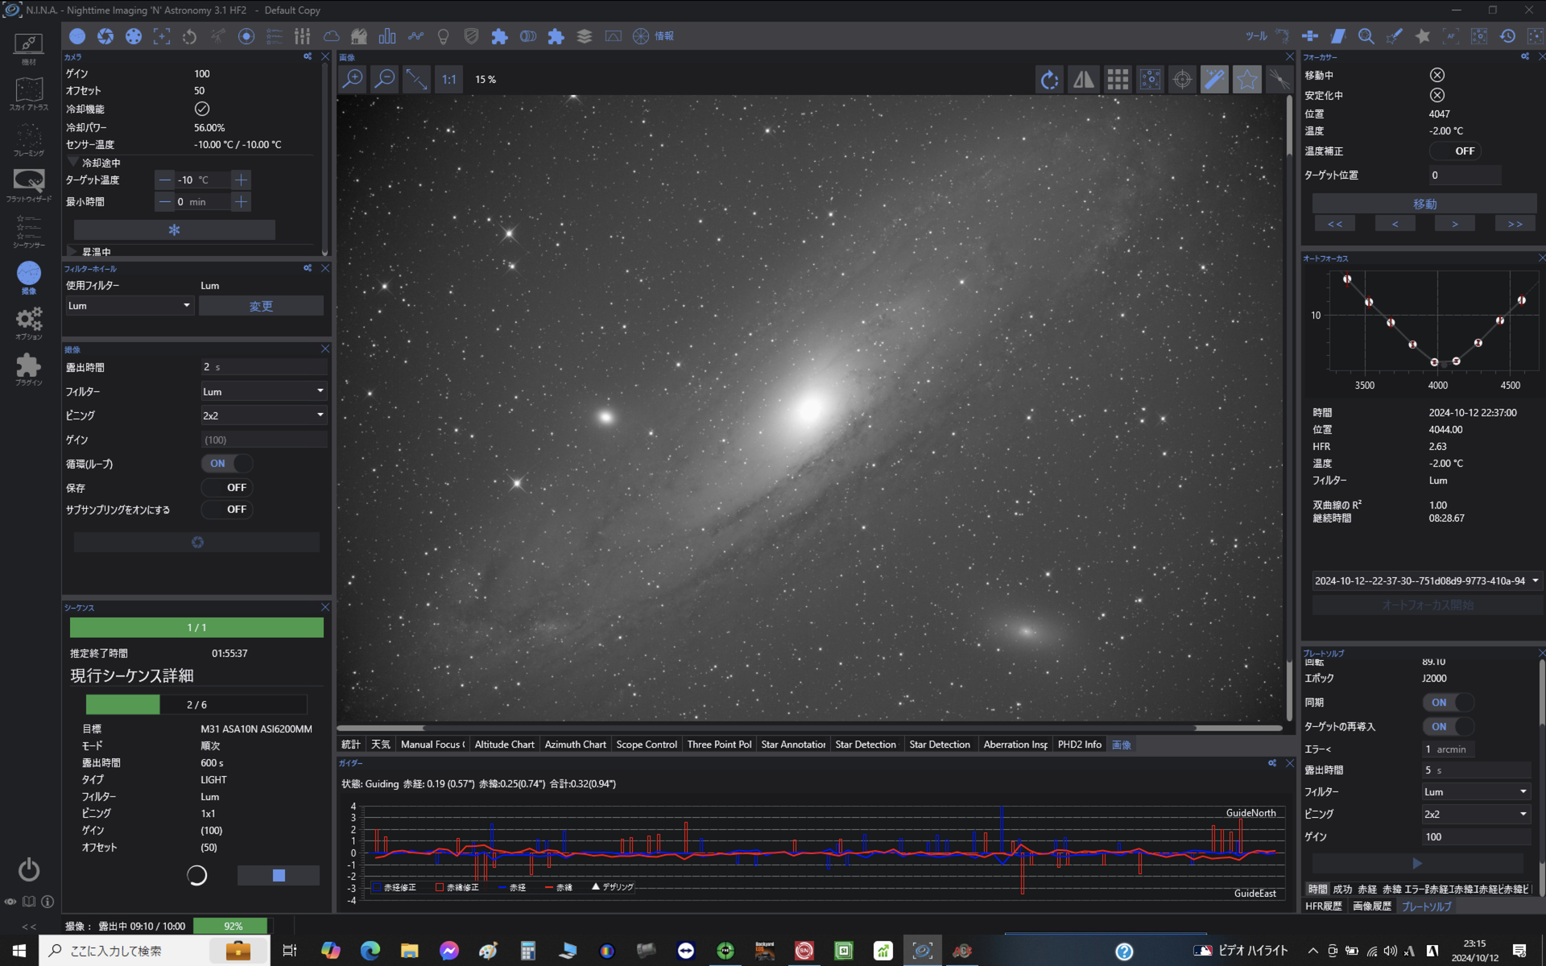Screen dimensions: 1546x966
Task: Toggle the crosshair overlay icon
Action: click(x=1181, y=79)
